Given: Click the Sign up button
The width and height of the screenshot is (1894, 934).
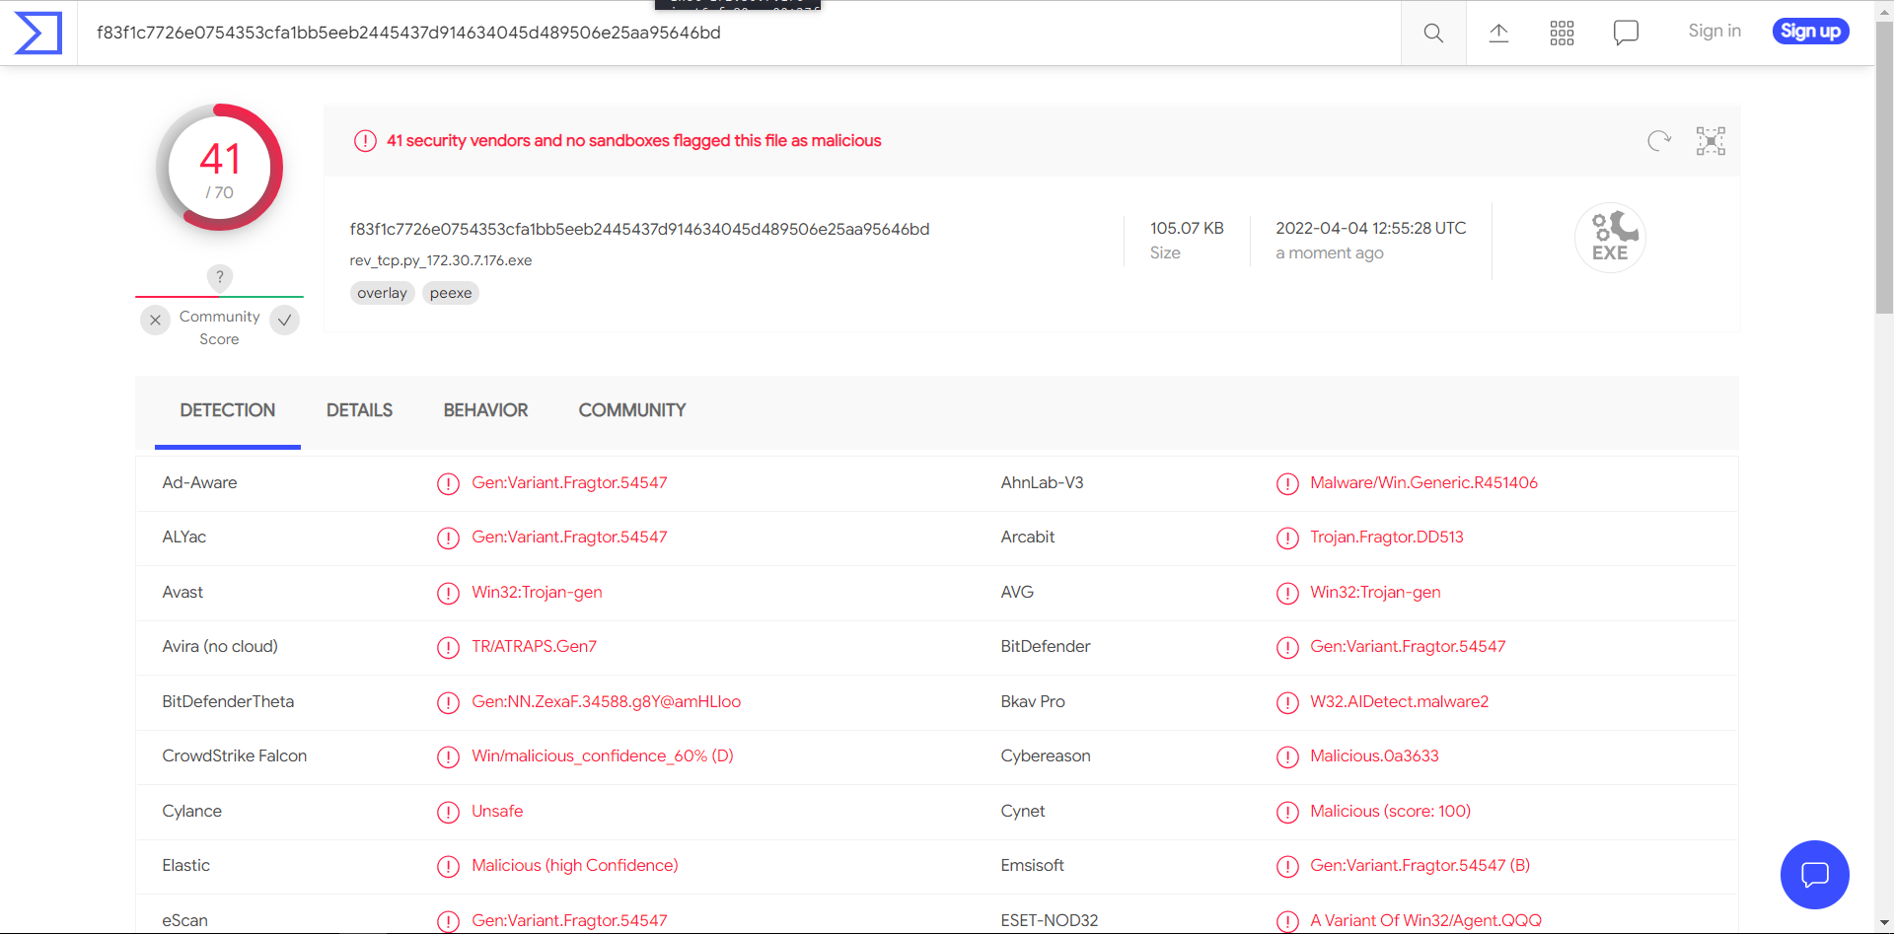Looking at the screenshot, I should (x=1810, y=32).
